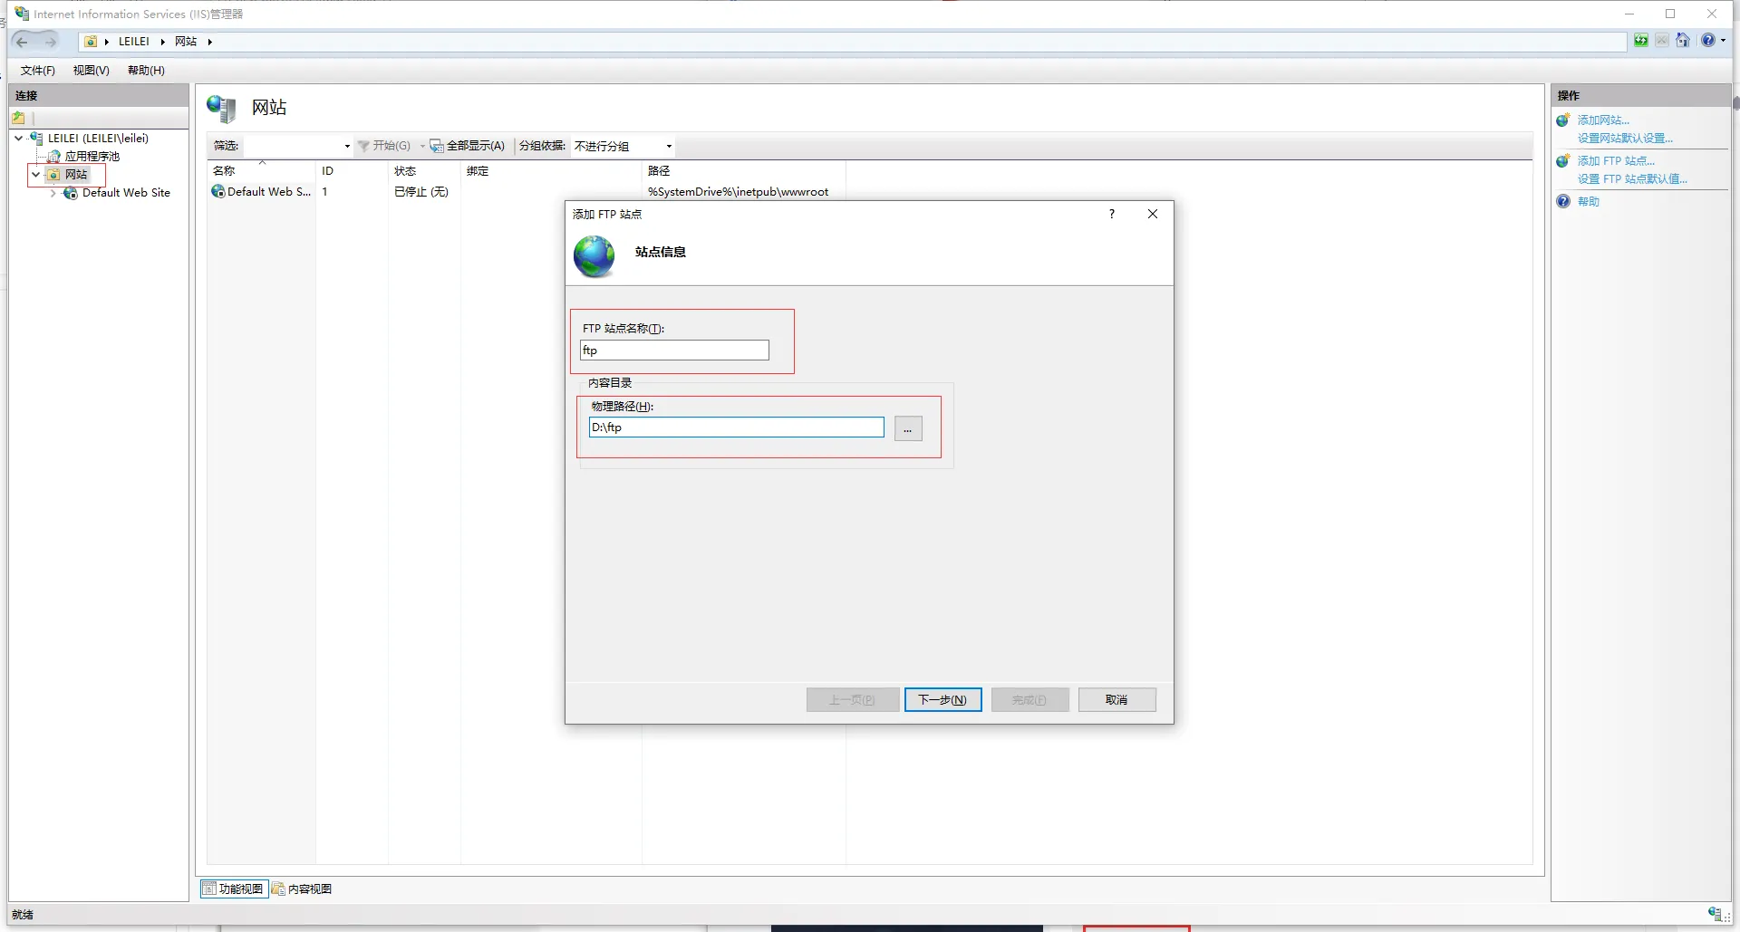Click the browse (...) button for physical path
Screen dimensions: 1740x932
[x=907, y=428]
